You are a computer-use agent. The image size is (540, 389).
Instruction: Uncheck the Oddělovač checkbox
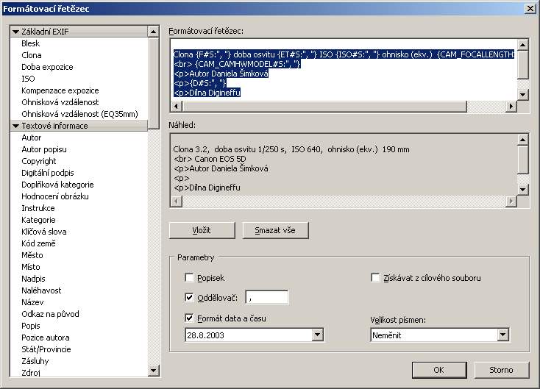coord(190,298)
